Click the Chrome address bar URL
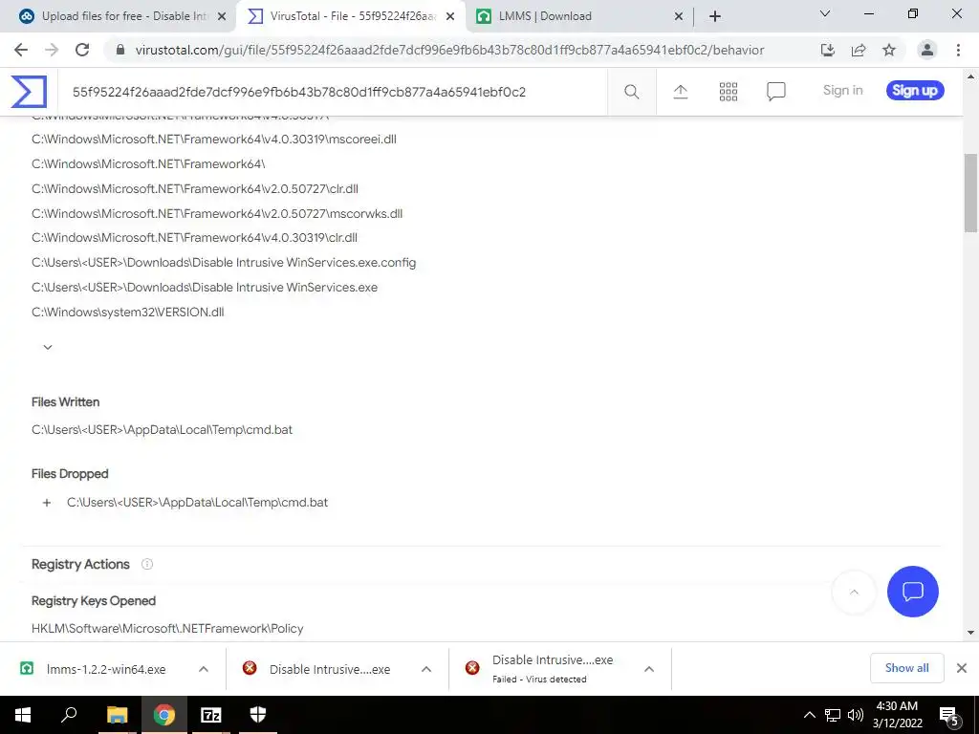Screen dimensions: 979x734 click(449, 50)
